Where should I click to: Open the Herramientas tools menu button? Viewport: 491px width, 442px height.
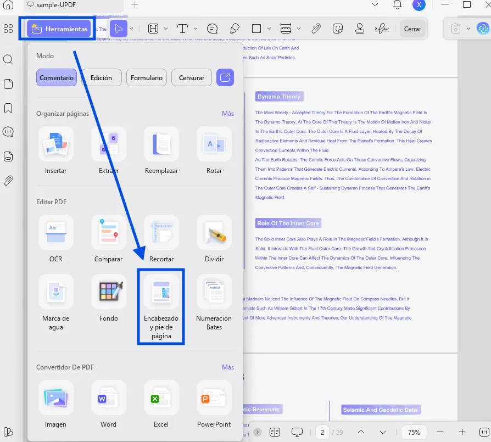[x=59, y=29]
